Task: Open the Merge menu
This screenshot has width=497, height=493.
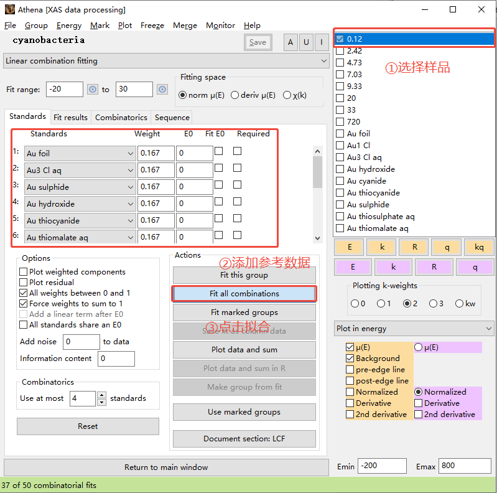Action: [x=185, y=26]
